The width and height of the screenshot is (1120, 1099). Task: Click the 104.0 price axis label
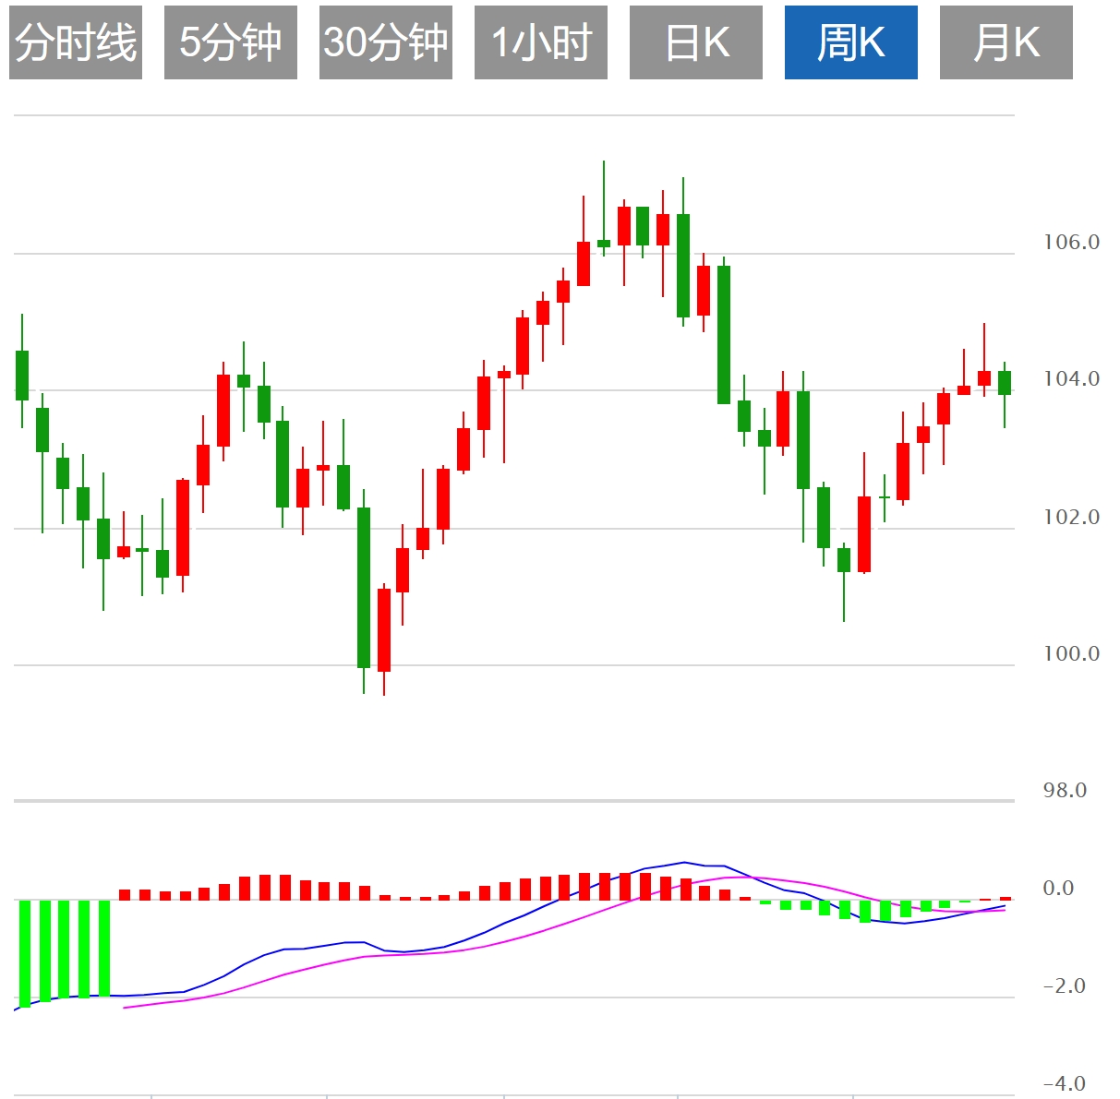[x=1071, y=379]
